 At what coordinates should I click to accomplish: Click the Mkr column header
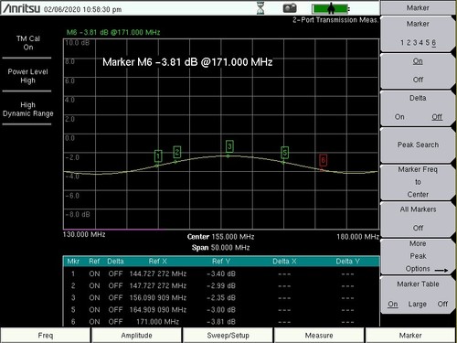click(73, 262)
